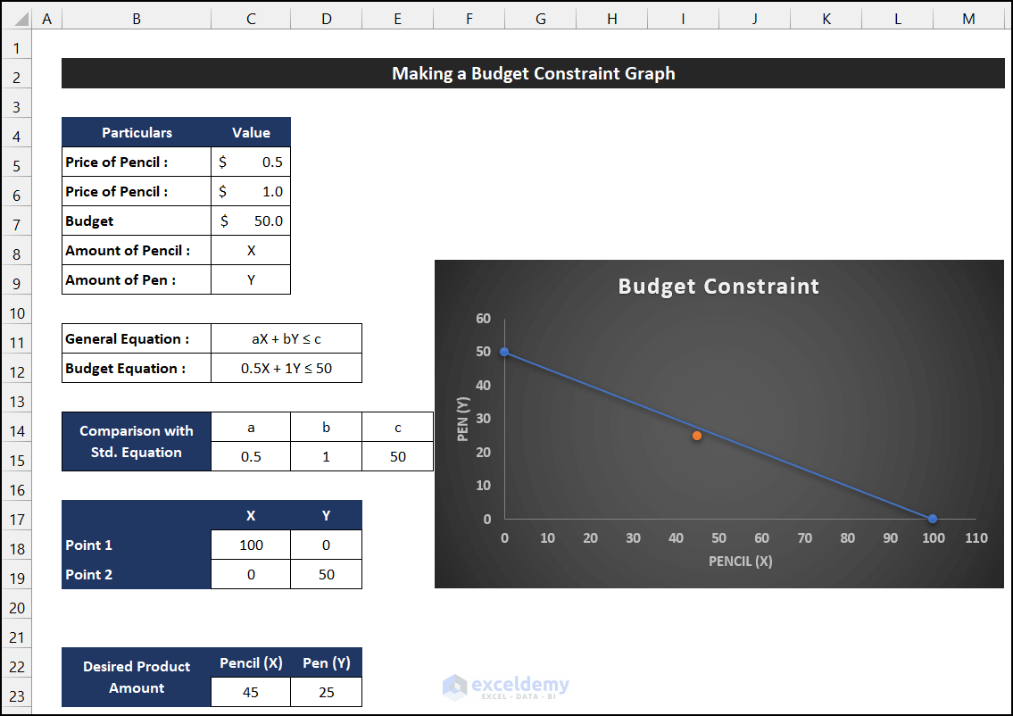Select Point 2 X value 0
Screen dimensions: 1013x716
pos(251,574)
